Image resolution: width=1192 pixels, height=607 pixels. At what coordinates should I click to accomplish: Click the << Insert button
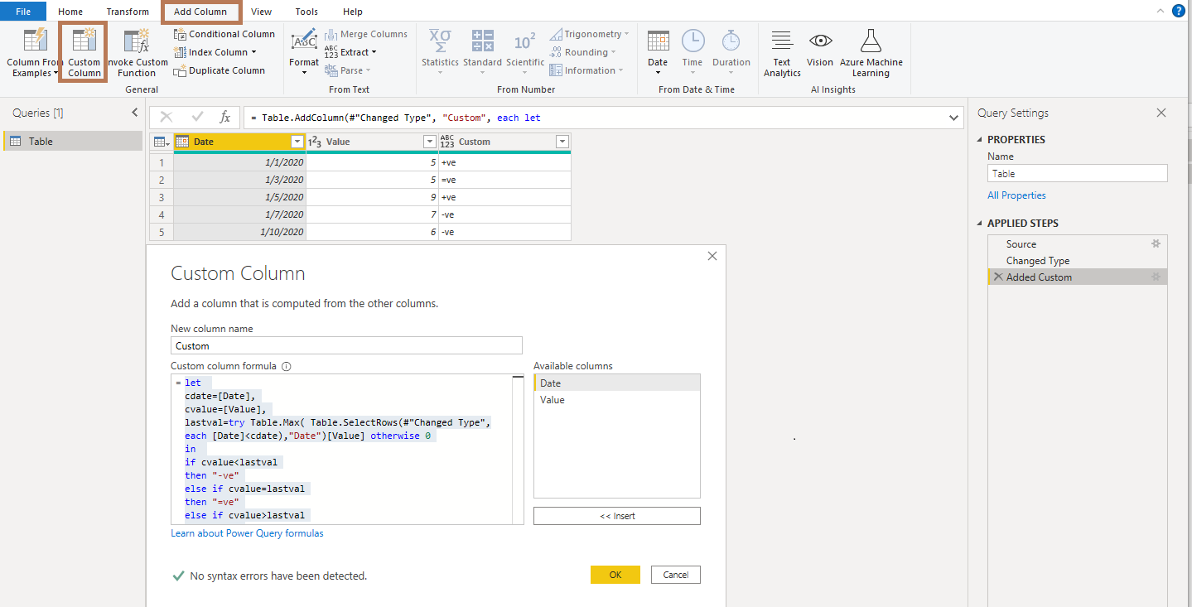tap(617, 516)
